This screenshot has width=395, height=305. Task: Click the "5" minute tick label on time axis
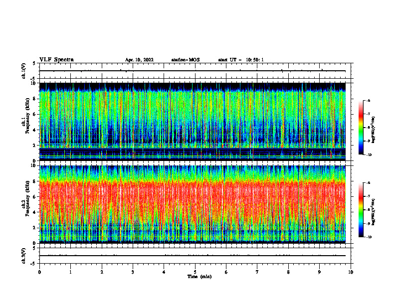coord(195,272)
